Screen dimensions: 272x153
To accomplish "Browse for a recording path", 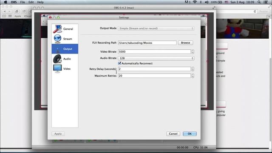I will click(185, 42).
